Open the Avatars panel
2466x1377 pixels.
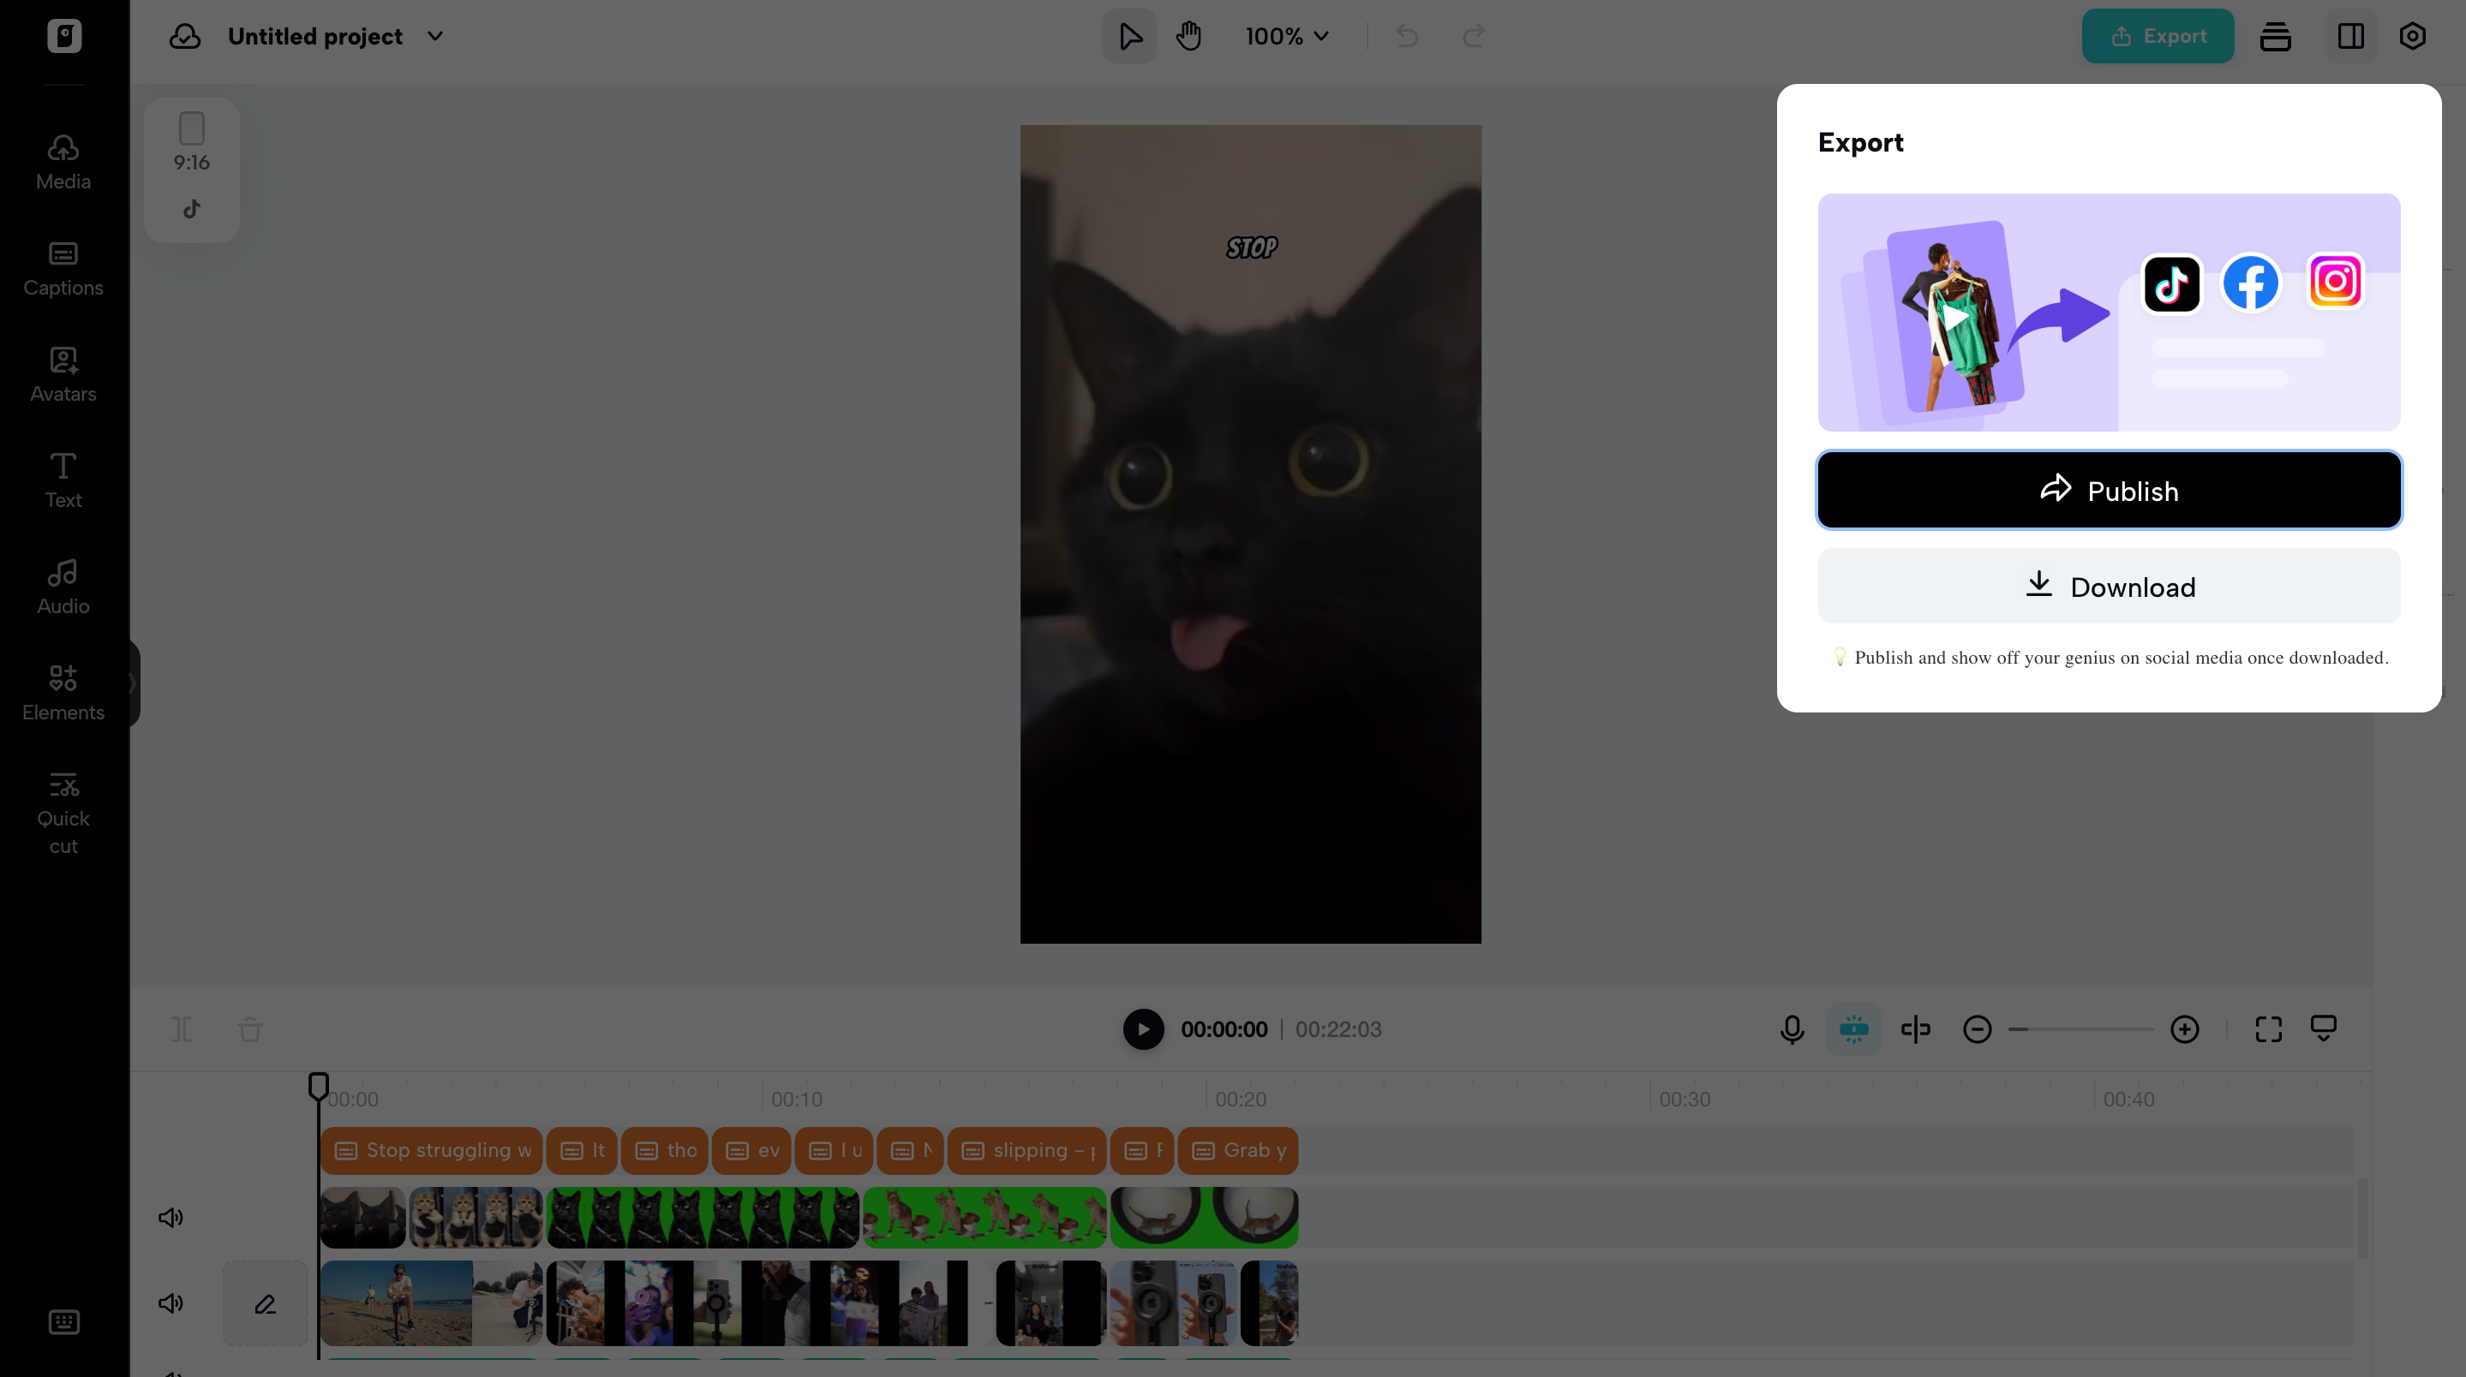point(63,375)
